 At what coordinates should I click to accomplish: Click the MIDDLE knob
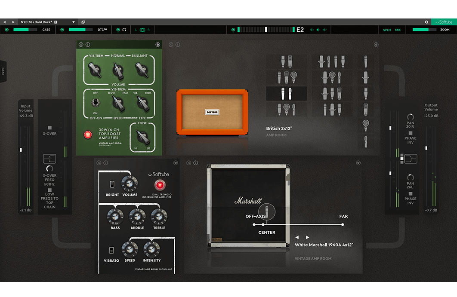[x=137, y=217]
